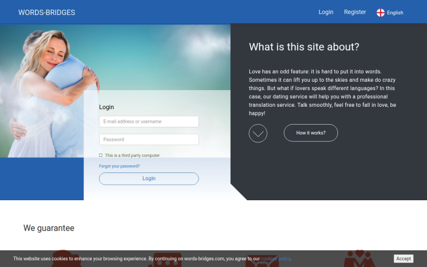
Task: Click Forgot your password? link
Action: [x=120, y=166]
